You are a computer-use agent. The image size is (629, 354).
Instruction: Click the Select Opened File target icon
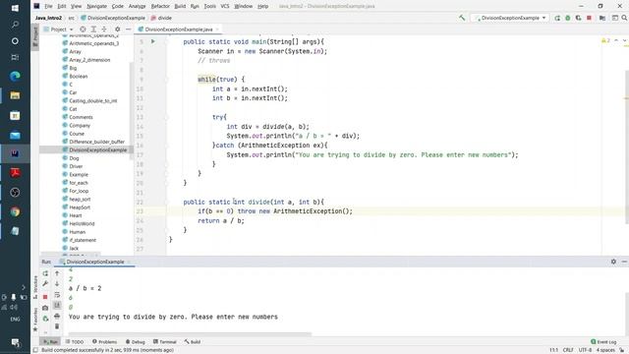[83, 29]
